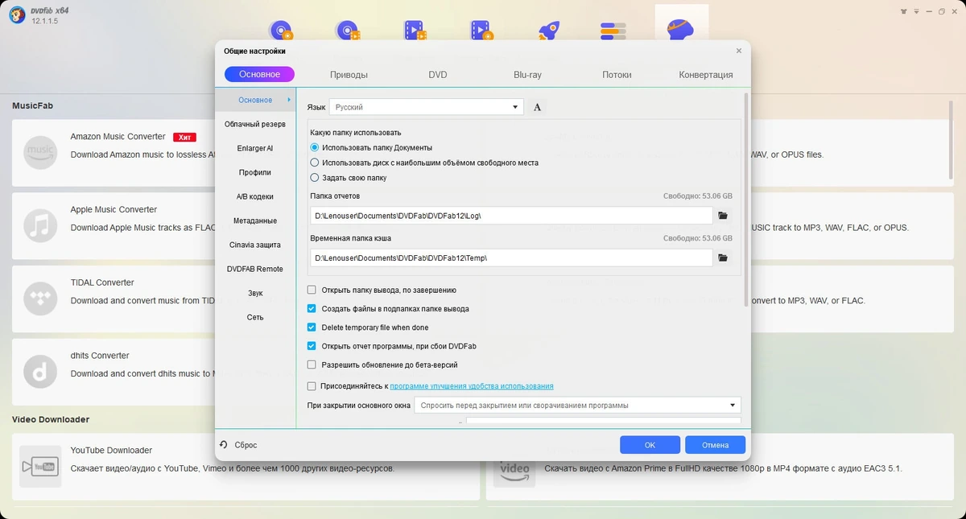Expand the Основное sidebar arrow
This screenshot has width=966, height=519.
tap(288, 100)
